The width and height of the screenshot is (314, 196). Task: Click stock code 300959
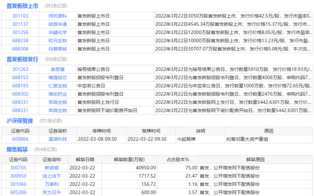pyautogui.click(x=18, y=176)
